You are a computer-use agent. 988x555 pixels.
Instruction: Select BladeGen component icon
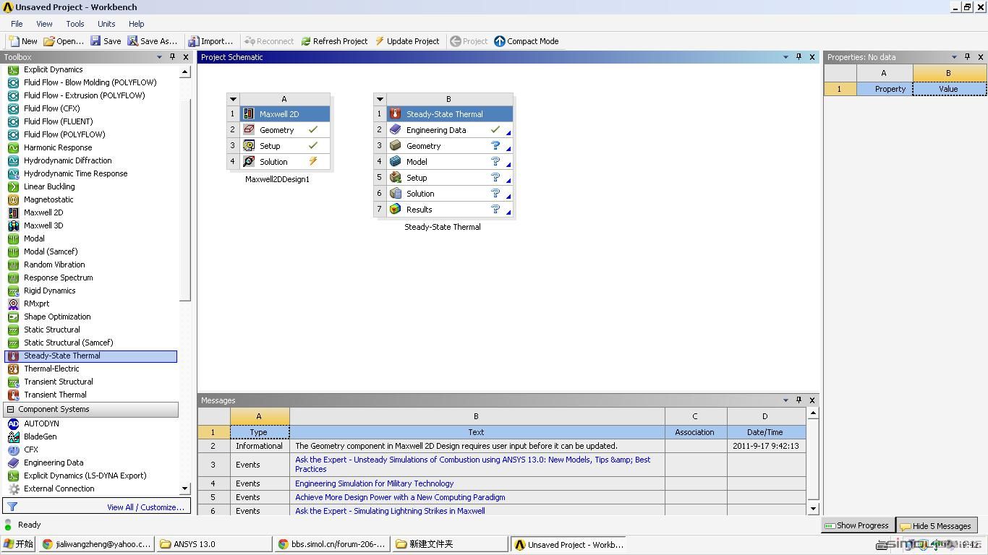(13, 436)
